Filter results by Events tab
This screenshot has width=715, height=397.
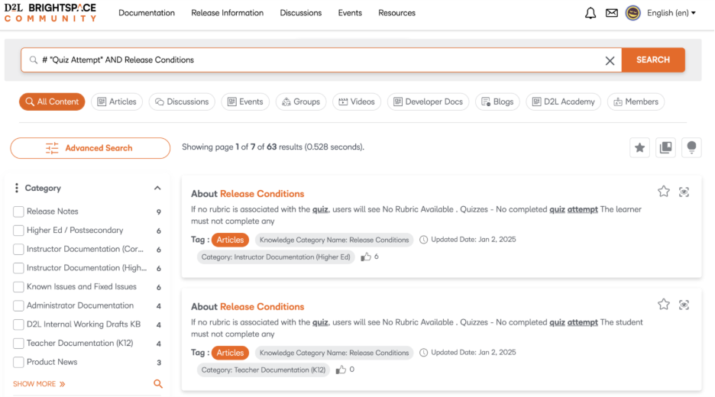(x=245, y=102)
